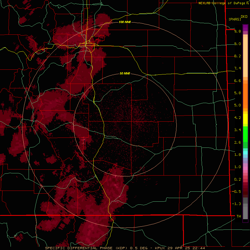250x250 pixels.
Task: Click the 50 NMI range ring label
Action: click(125, 73)
